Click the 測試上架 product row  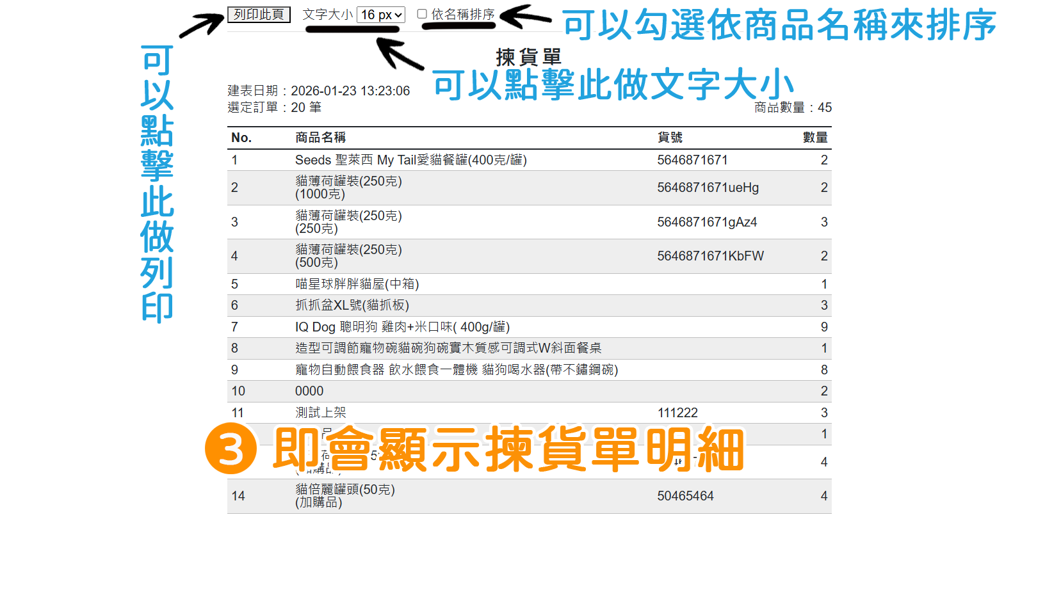click(x=320, y=412)
